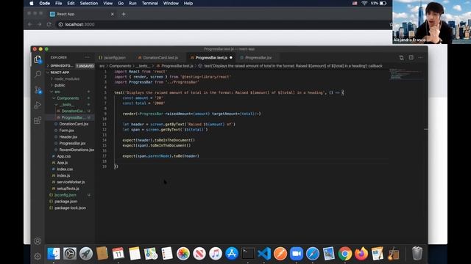Open the Go menu in the menu bar

[x=121, y=3]
